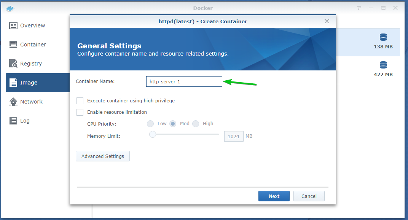The width and height of the screenshot is (408, 220).
Task: Choose Med CPU priority radio button
Action: tap(173, 124)
